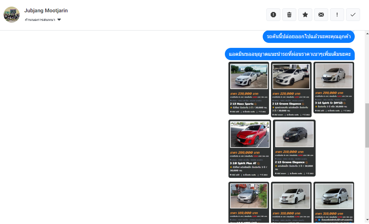Click the scrollbar down arrow
This screenshot has width=369, height=224.
pyautogui.click(x=367, y=220)
